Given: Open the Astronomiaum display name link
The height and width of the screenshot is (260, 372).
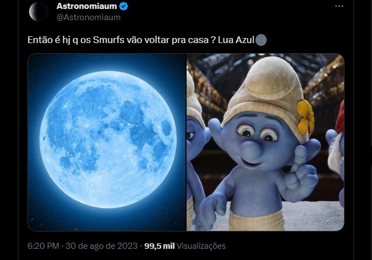Looking at the screenshot, I should (x=87, y=6).
